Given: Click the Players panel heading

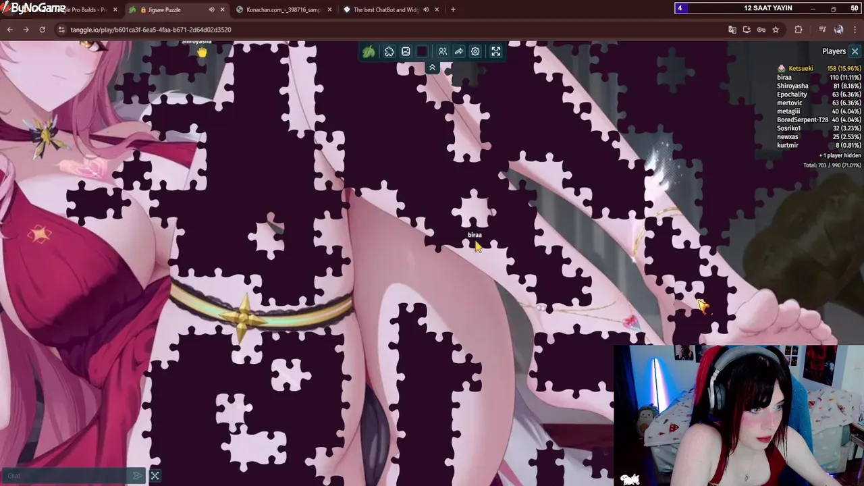Looking at the screenshot, I should tap(834, 51).
